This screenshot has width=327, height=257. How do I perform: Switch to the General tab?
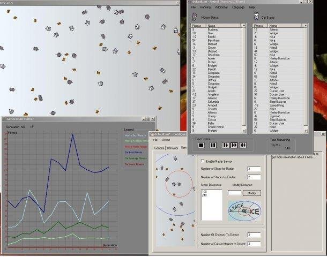coord(159,148)
